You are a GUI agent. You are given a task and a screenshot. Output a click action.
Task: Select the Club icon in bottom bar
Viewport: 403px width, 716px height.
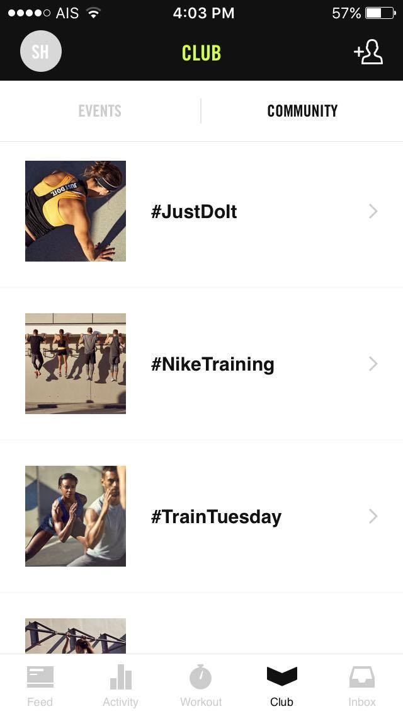pyautogui.click(x=281, y=676)
